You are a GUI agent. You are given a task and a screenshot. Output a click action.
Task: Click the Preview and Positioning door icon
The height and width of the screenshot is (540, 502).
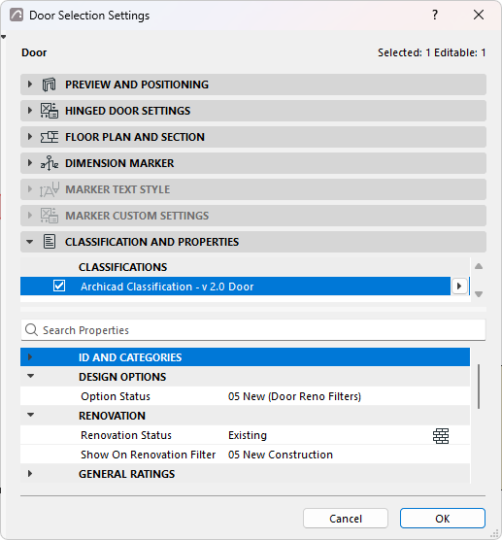tap(49, 84)
